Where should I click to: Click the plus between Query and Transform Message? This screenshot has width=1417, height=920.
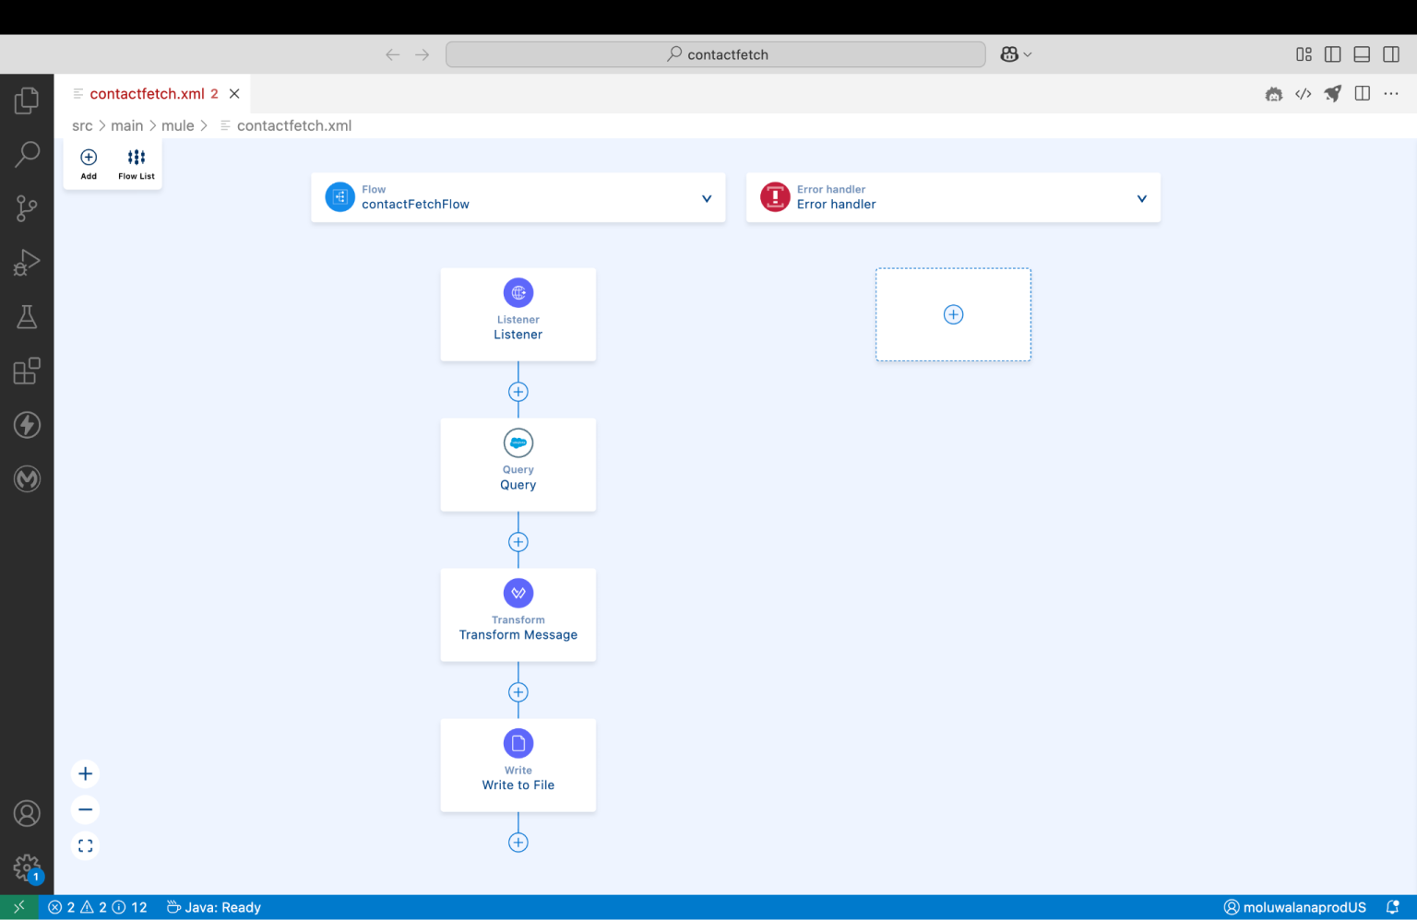click(518, 541)
